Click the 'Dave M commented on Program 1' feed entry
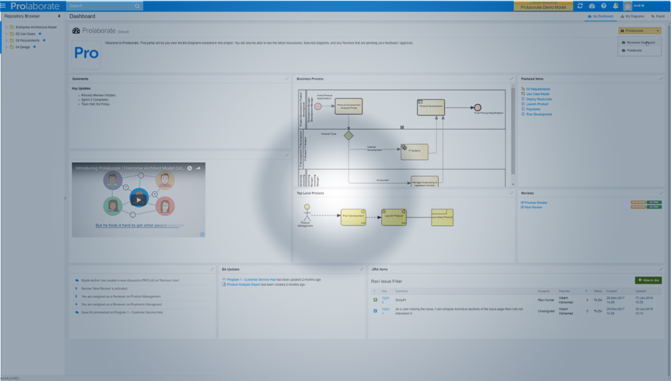The width and height of the screenshot is (671, 381). 122,312
